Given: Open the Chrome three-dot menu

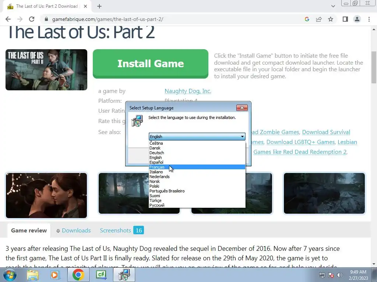Looking at the screenshot, I should [369, 19].
